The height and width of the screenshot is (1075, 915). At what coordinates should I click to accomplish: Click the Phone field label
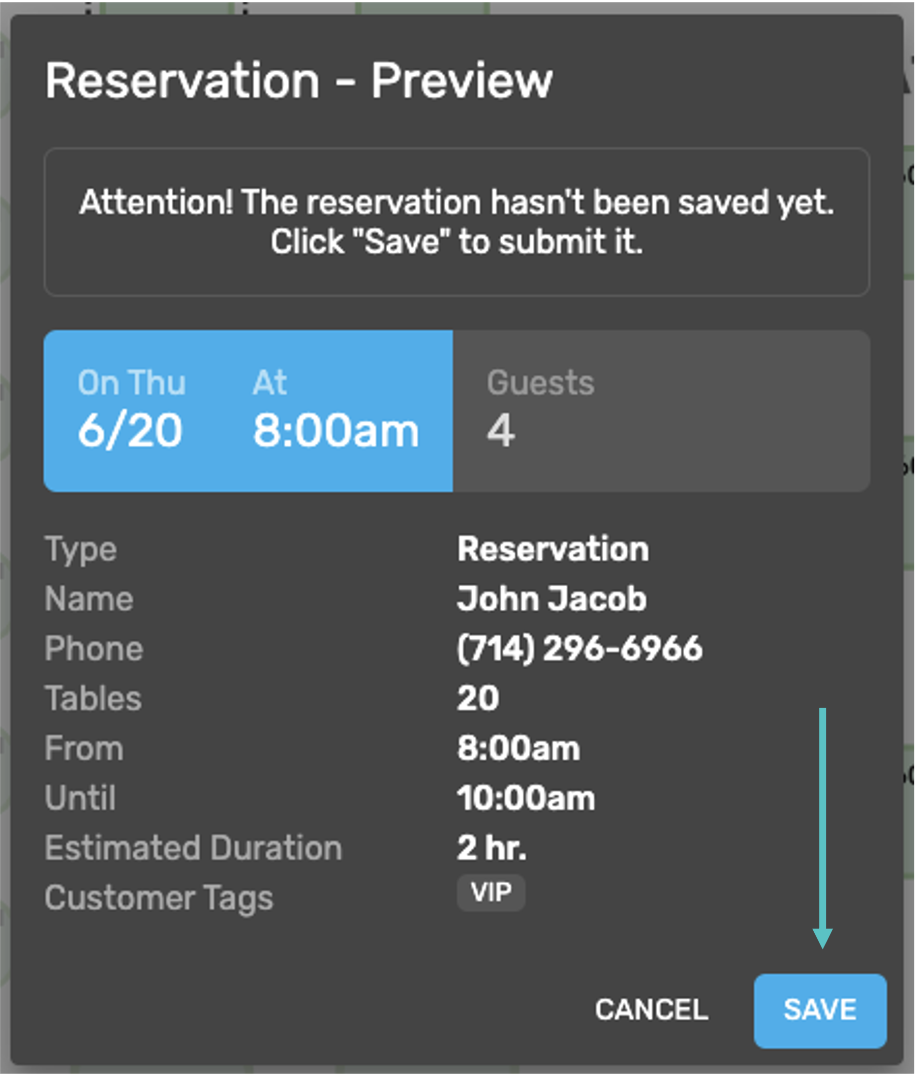point(94,648)
